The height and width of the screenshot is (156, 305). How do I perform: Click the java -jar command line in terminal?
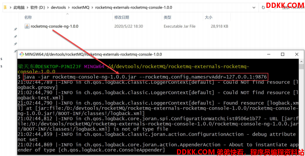[x=146, y=77]
